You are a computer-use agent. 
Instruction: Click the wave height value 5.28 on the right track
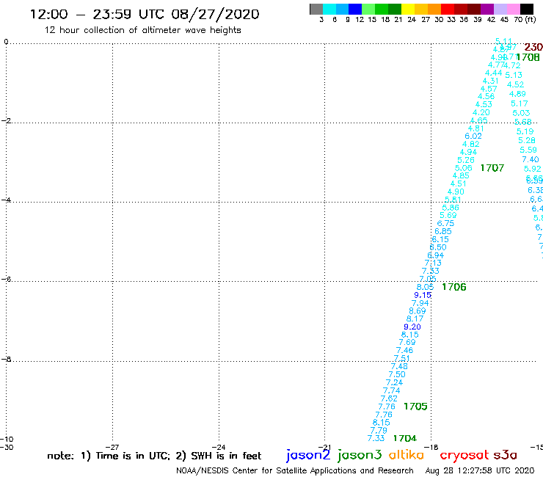527,141
